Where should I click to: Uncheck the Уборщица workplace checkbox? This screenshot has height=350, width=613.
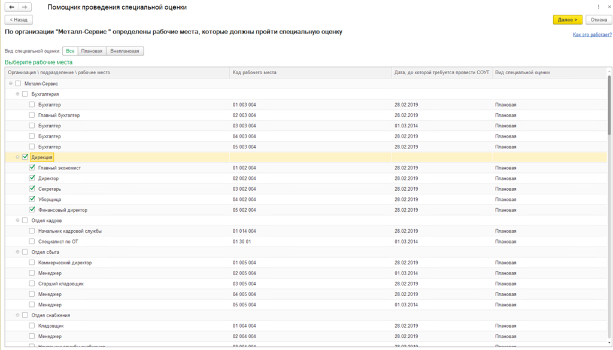32,199
